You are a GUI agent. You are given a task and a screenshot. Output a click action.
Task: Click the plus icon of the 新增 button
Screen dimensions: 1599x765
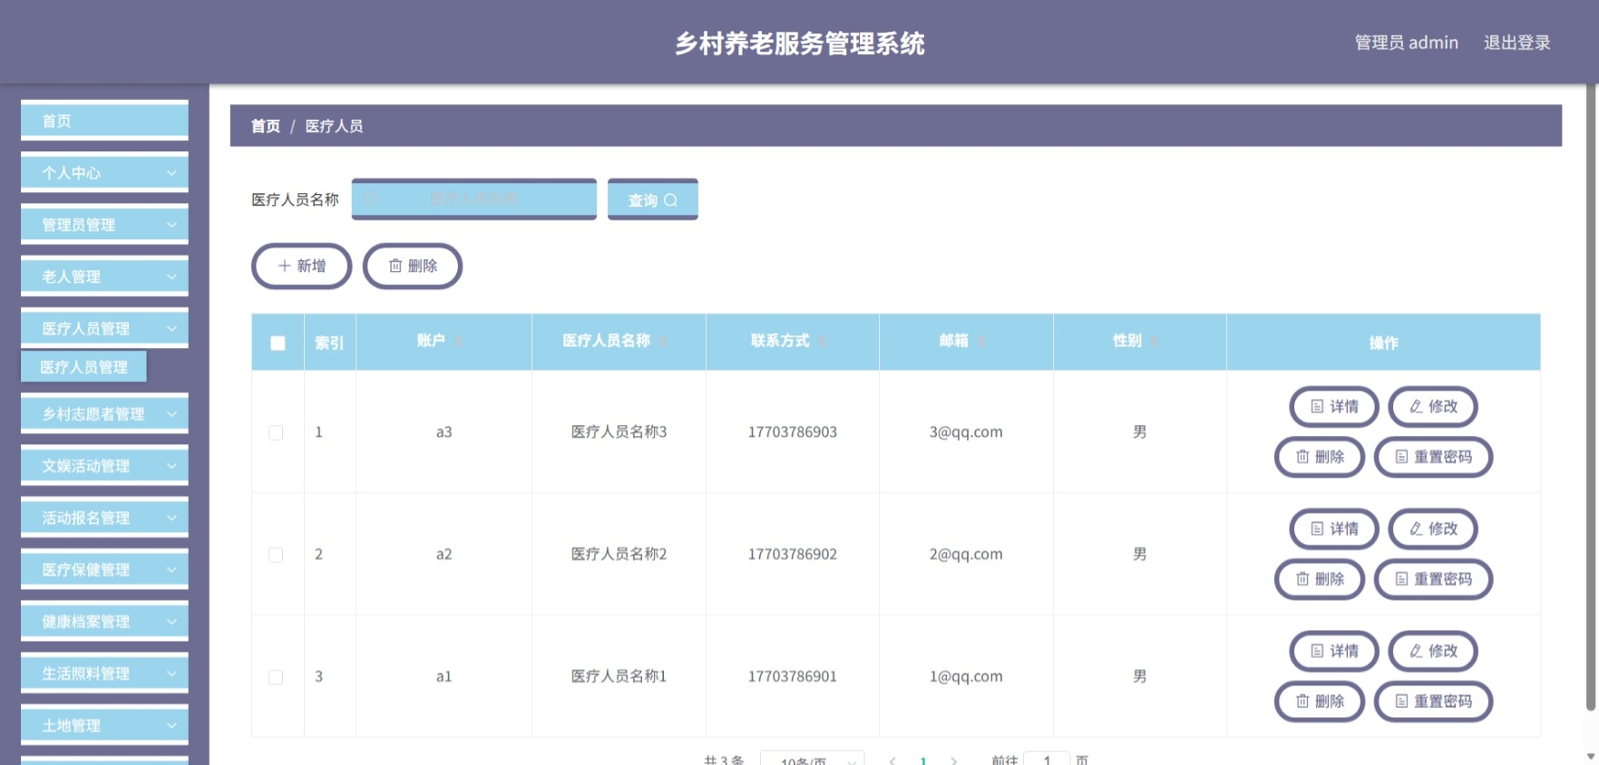pos(285,266)
